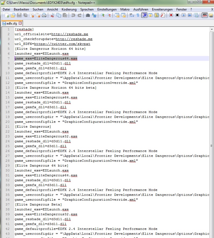The width and height of the screenshot is (214, 238).
Task: Stop macro recording square icon
Action: tap(177, 15)
